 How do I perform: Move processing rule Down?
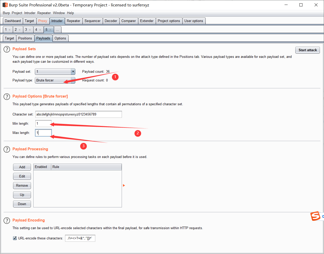22,204
